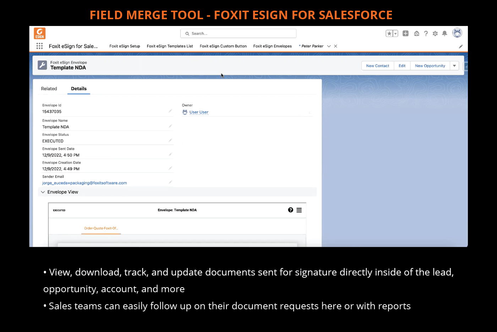Screen dimensions: 497x332
Task: Click the help icon inside the envelope viewer
Action: 290,210
